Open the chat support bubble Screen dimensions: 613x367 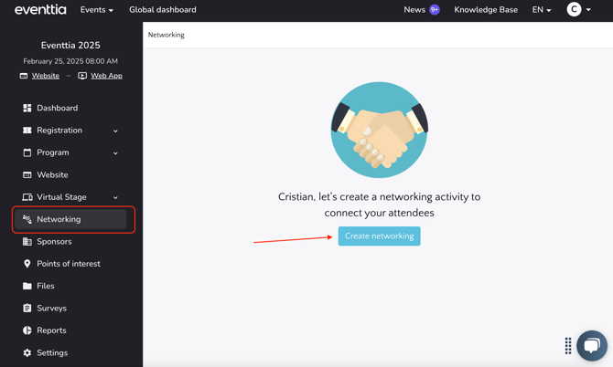[592, 345]
